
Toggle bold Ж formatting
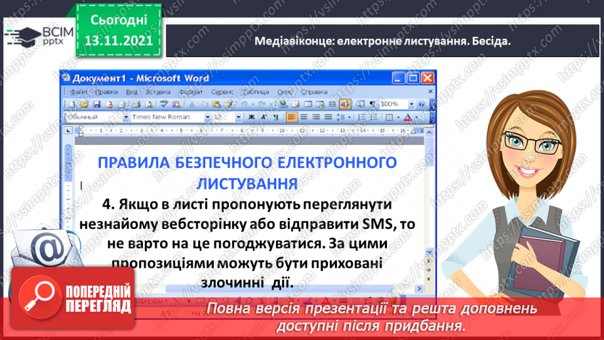point(252,117)
